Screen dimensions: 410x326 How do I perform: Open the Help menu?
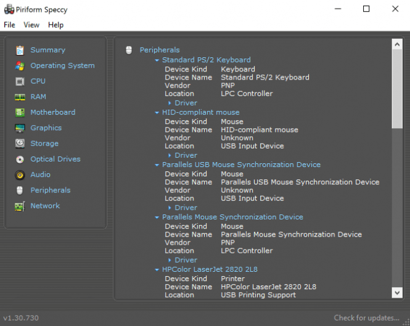(55, 25)
